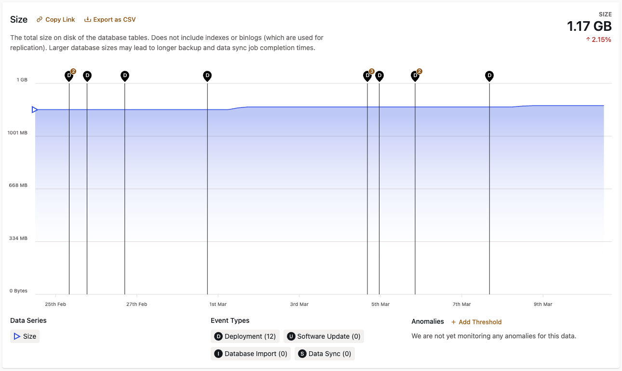Image resolution: width=622 pixels, height=371 pixels.
Task: Toggle the Software Update (0) event type filter
Action: (x=324, y=336)
